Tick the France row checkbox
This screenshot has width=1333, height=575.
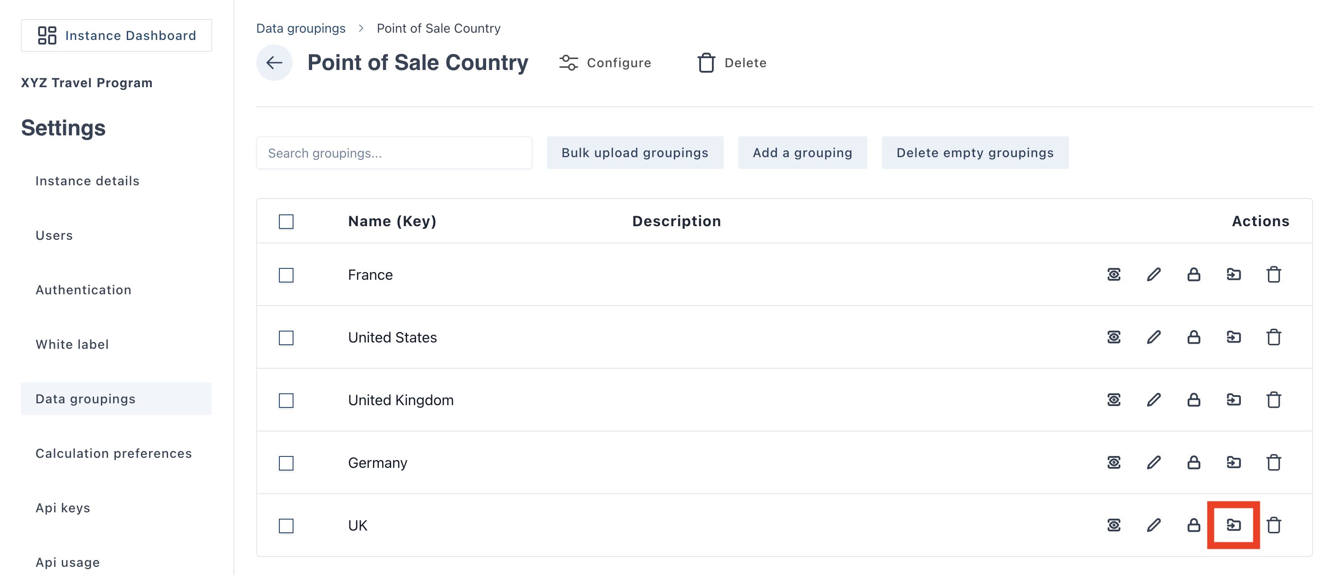pyautogui.click(x=286, y=275)
